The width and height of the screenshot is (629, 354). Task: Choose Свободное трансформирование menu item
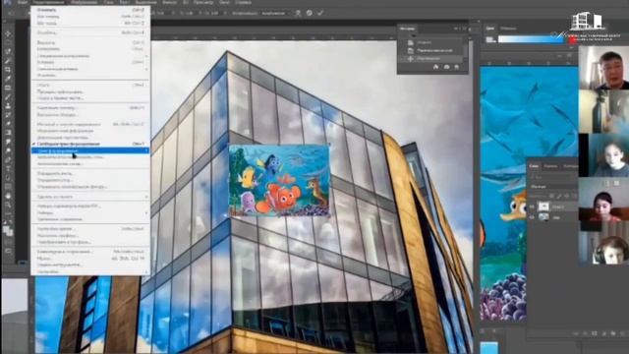[x=90, y=144]
